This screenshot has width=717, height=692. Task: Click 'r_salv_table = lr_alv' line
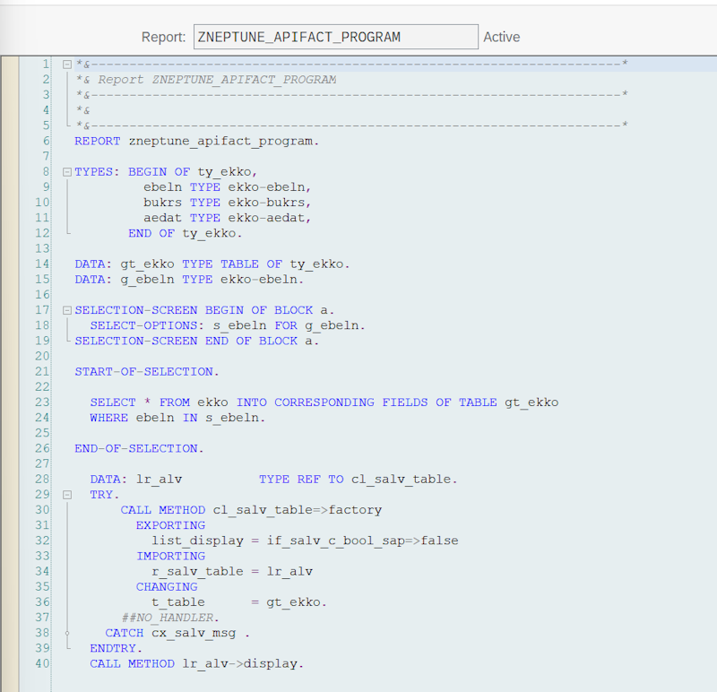tap(232, 571)
